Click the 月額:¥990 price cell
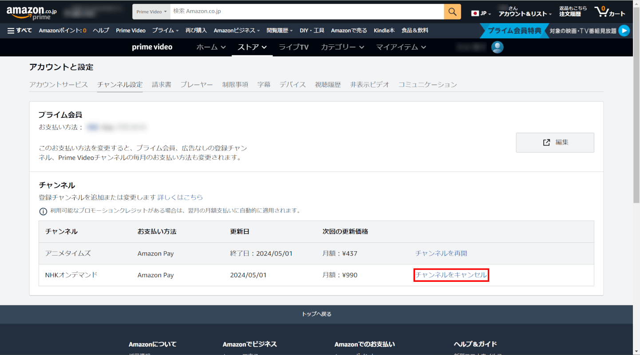 (340, 275)
